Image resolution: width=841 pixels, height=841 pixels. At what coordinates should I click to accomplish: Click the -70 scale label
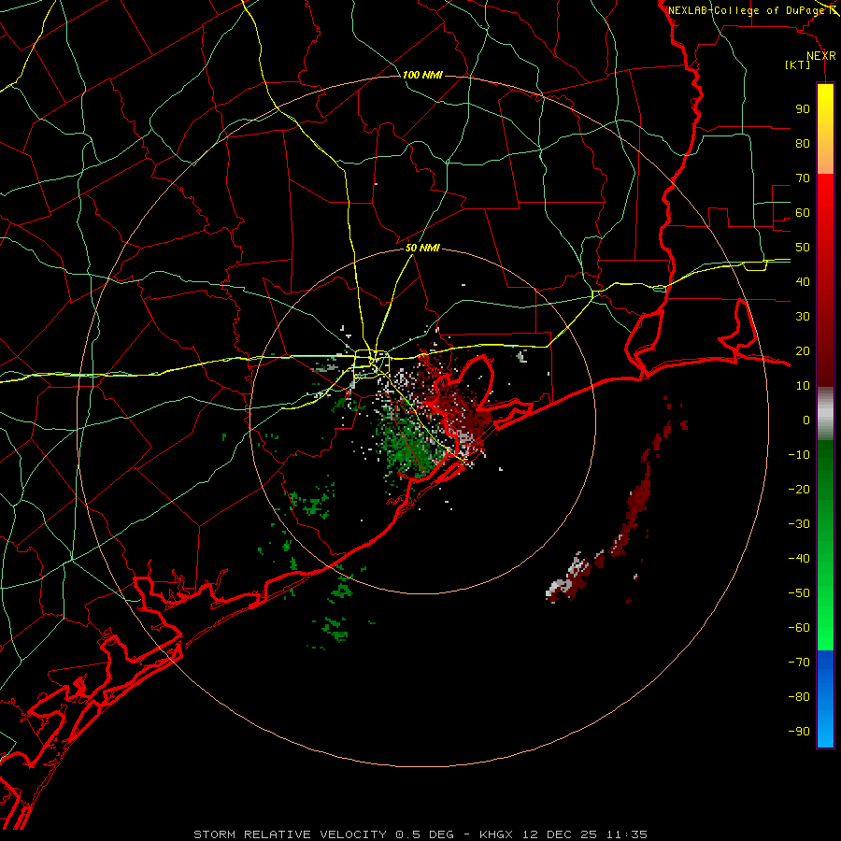(799, 663)
